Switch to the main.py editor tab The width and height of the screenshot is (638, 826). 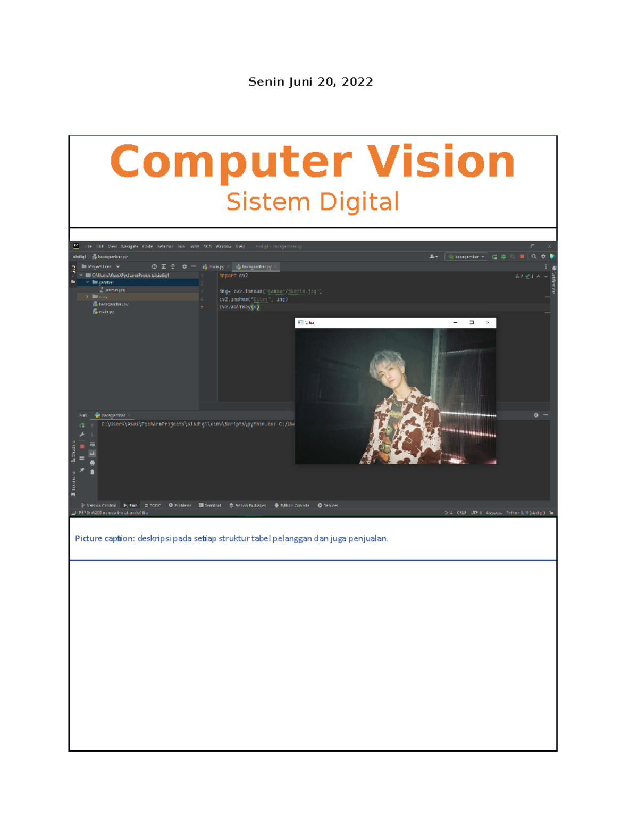click(x=215, y=266)
